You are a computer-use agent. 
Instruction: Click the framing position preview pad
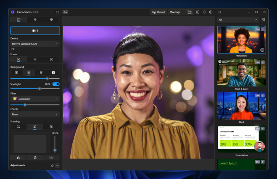(30, 144)
